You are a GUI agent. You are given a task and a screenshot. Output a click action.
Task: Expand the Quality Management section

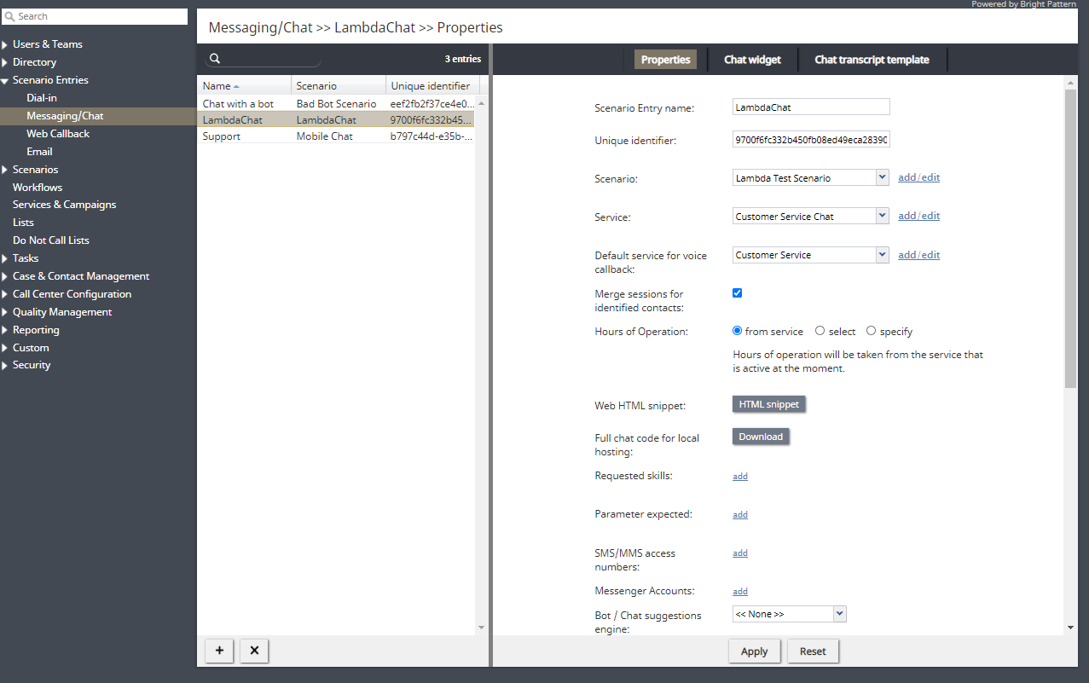(x=5, y=312)
